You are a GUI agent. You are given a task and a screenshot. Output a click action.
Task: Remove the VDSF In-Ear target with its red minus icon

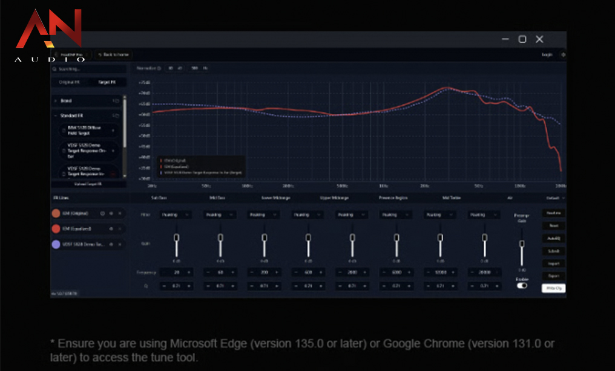[x=113, y=174]
